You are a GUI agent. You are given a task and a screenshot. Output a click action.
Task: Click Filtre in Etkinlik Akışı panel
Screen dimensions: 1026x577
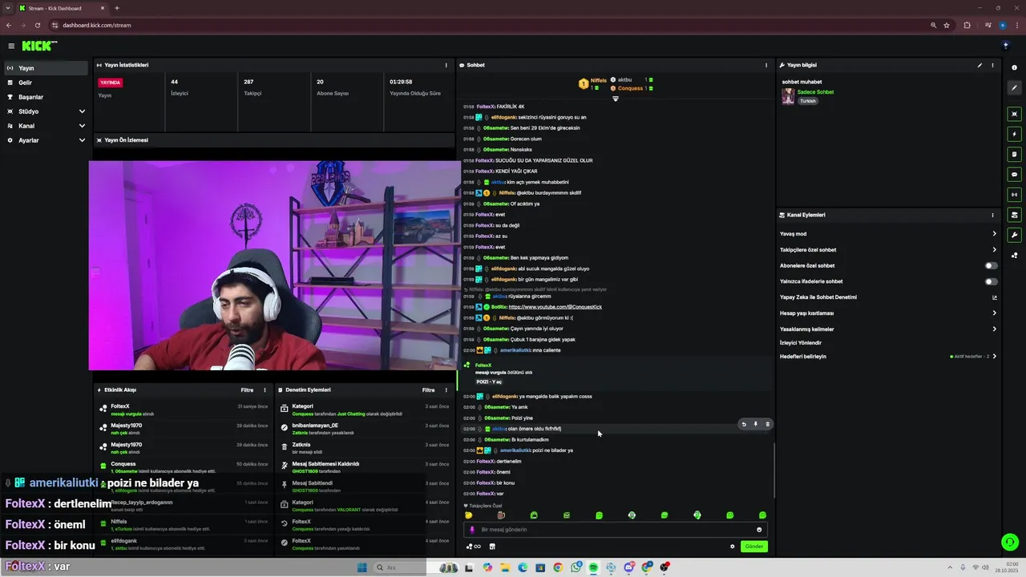247,390
